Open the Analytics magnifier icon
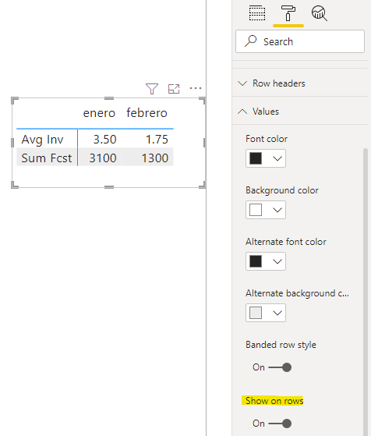Screen dimensions: 371x436 tap(319, 13)
